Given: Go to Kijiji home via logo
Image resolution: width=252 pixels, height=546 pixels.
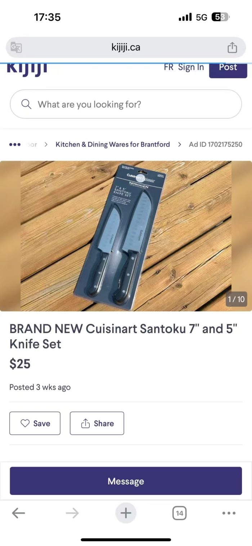Looking at the screenshot, I should coord(27,68).
